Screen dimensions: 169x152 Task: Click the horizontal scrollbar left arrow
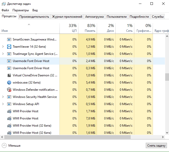[x=2, y=137]
